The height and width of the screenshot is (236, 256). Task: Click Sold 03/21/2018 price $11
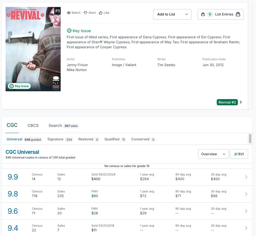(94, 230)
